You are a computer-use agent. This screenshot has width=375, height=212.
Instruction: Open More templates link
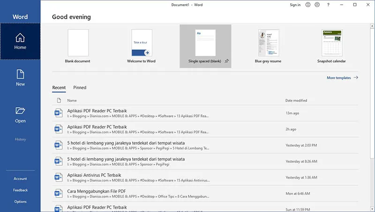tap(342, 78)
